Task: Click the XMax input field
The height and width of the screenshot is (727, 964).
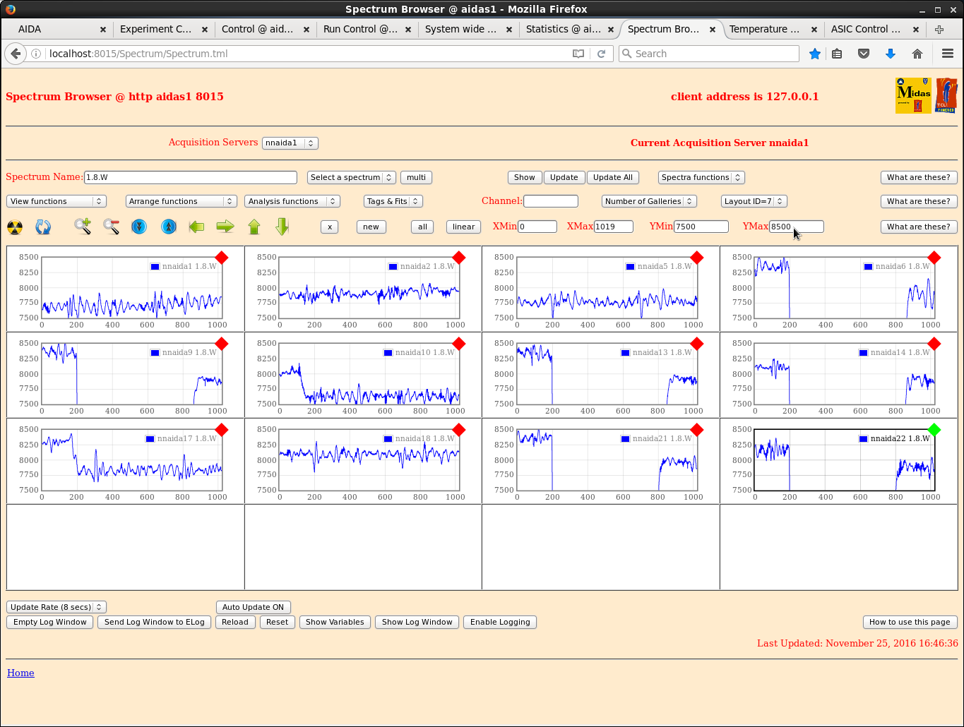Action: pos(613,227)
